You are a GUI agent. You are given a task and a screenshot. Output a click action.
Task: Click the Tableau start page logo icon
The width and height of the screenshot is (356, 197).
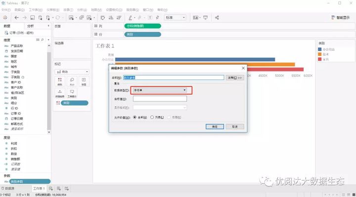pyautogui.click(x=5, y=17)
